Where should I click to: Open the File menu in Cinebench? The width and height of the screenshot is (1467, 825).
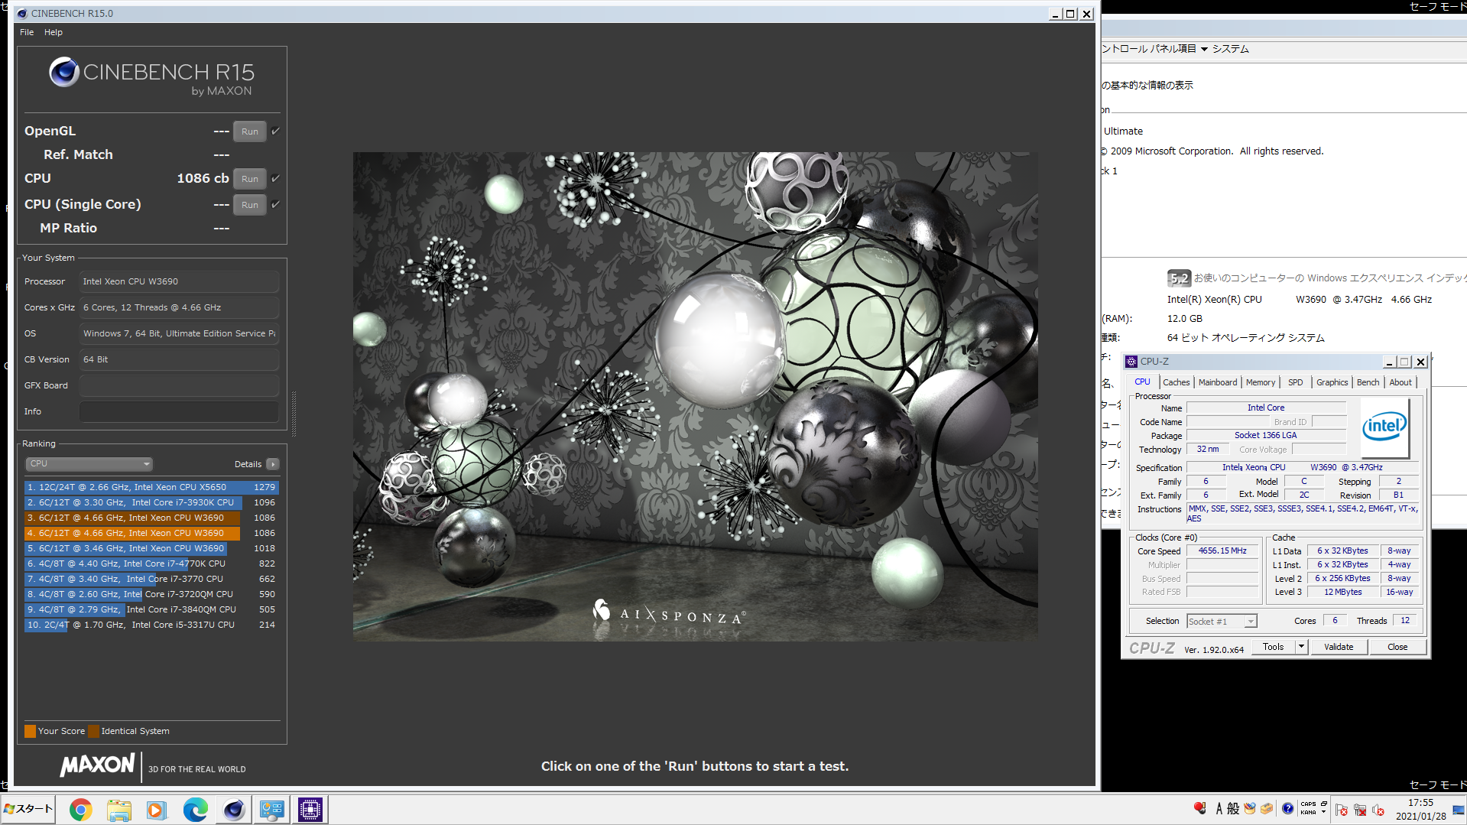pyautogui.click(x=27, y=32)
